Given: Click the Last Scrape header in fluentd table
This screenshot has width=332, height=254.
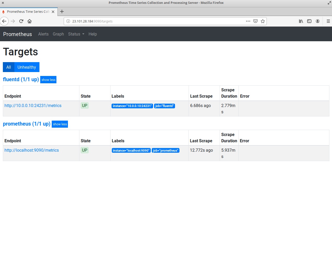Looking at the screenshot, I should pos(201,96).
